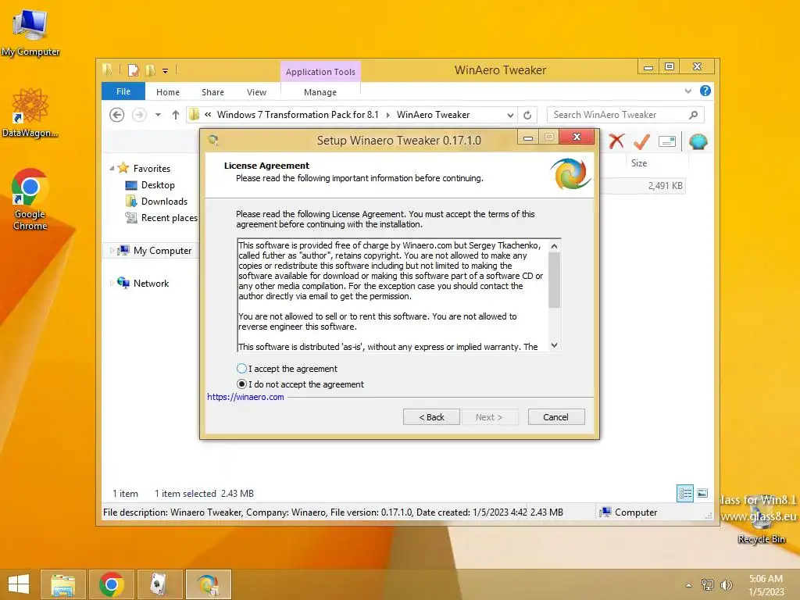
Task: Switch to the Share ribbon tab
Action: coord(212,92)
